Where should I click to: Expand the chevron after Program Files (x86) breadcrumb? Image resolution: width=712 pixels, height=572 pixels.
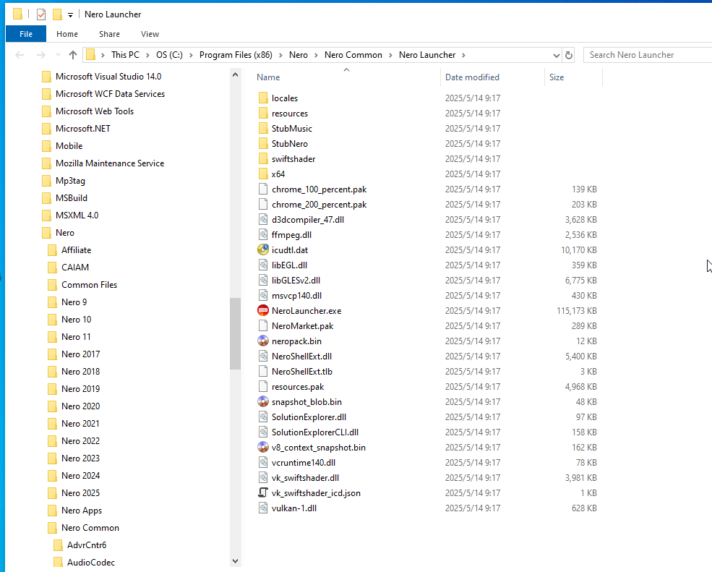coord(280,55)
